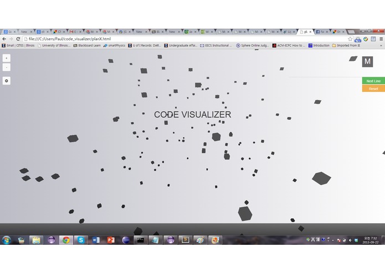The width and height of the screenshot is (385, 273).
Task: Open a new tab with the new-tab button
Action: pos(352,32)
